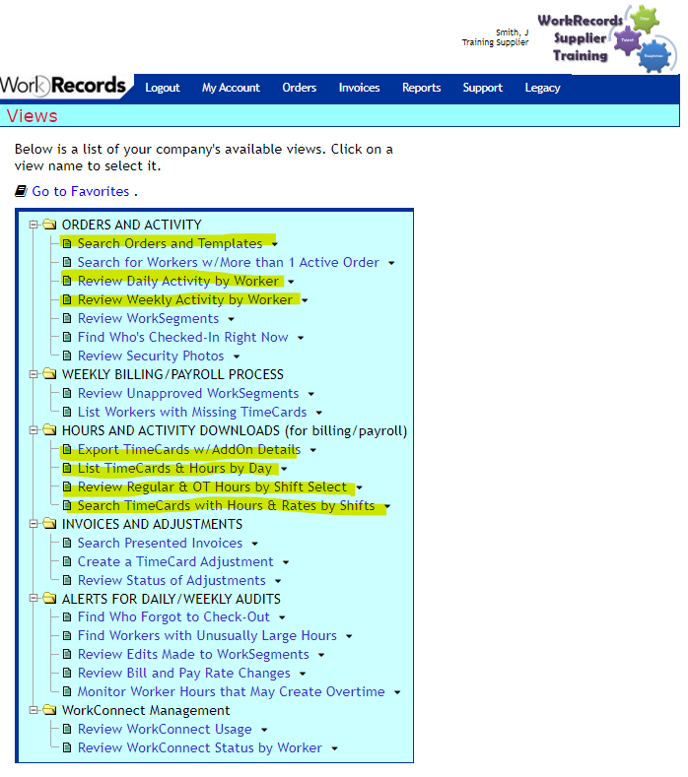The width and height of the screenshot is (688, 777).
Task: Click the WorkConnect Management folder icon
Action: click(49, 710)
